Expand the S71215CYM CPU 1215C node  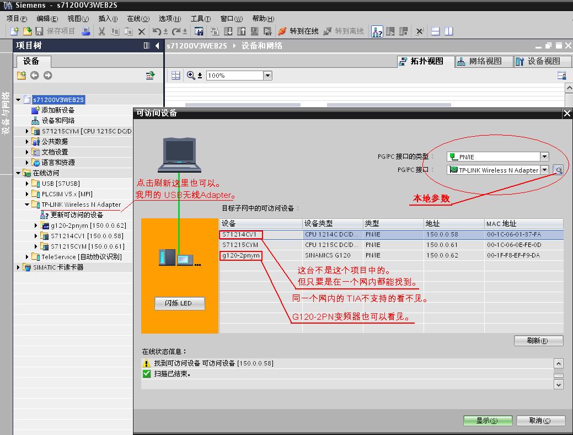click(27, 131)
